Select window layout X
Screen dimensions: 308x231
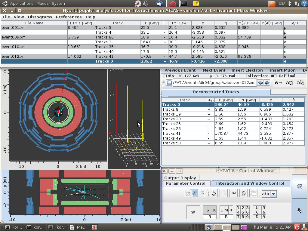tap(214, 210)
